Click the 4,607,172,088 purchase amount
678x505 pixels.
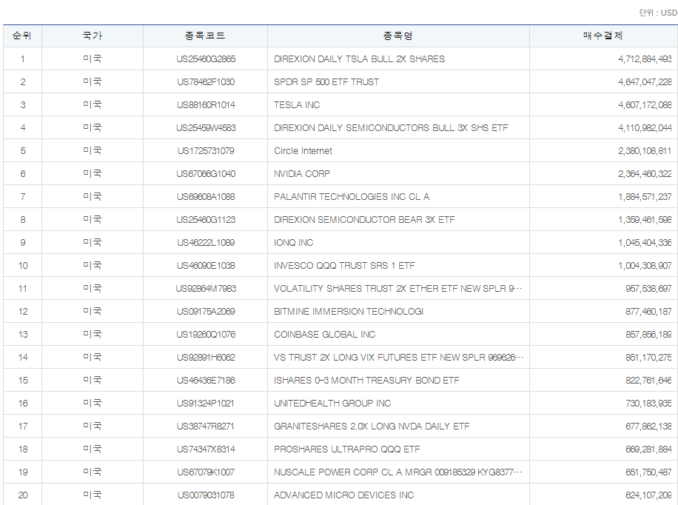click(x=645, y=104)
